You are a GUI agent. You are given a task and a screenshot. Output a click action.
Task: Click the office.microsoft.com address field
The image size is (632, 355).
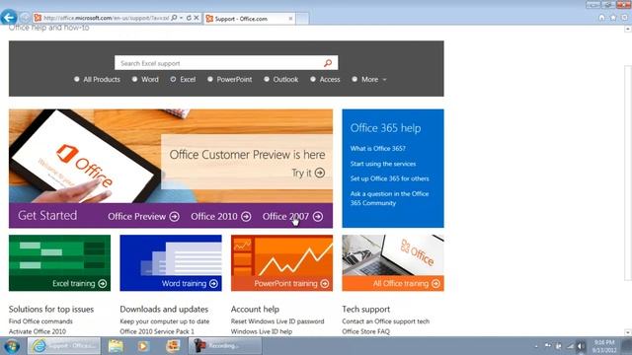point(106,18)
